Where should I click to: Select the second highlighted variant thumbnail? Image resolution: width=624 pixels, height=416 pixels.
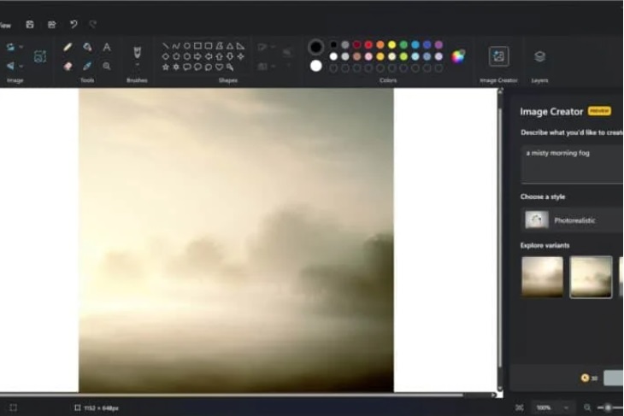591,277
